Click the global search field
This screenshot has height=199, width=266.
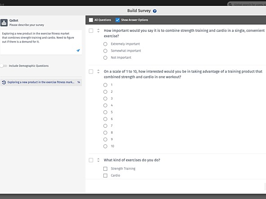click(247, 4)
